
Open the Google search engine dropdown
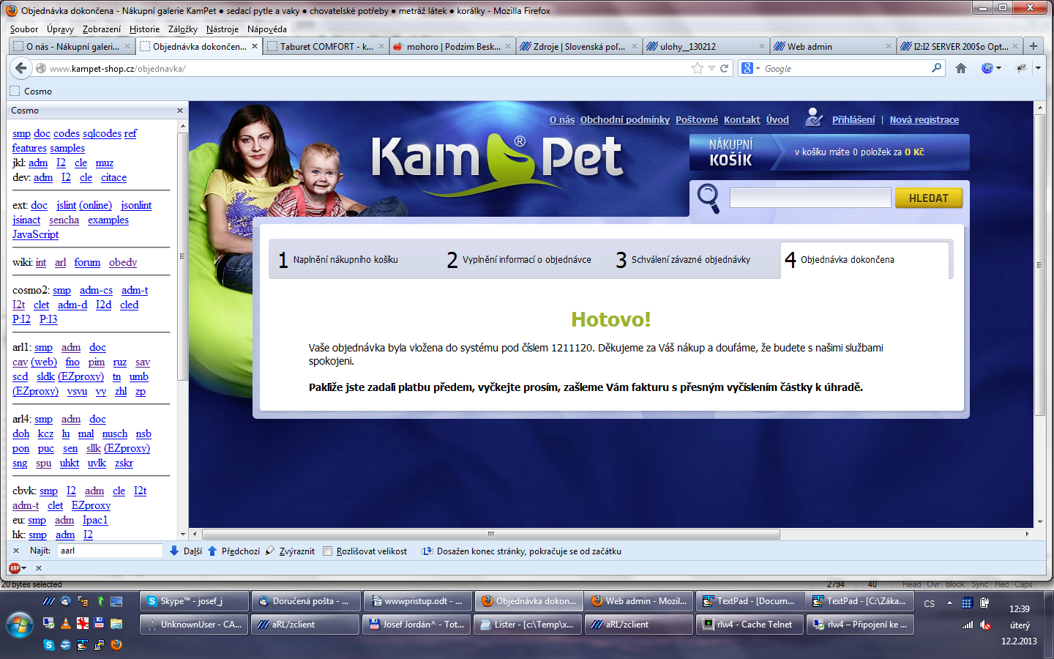(x=751, y=68)
